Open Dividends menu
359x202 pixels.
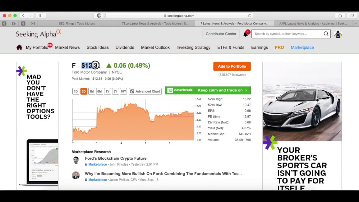125,47
